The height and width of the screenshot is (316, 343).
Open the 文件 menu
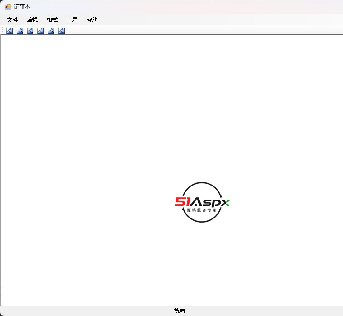pos(13,20)
